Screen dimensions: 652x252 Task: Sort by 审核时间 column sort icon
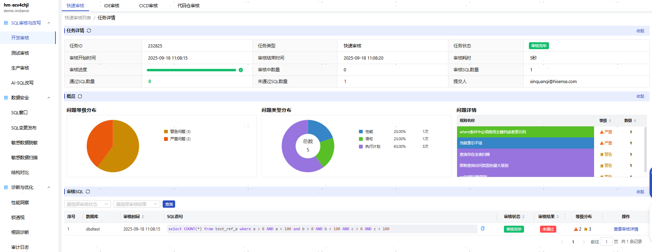(143, 217)
